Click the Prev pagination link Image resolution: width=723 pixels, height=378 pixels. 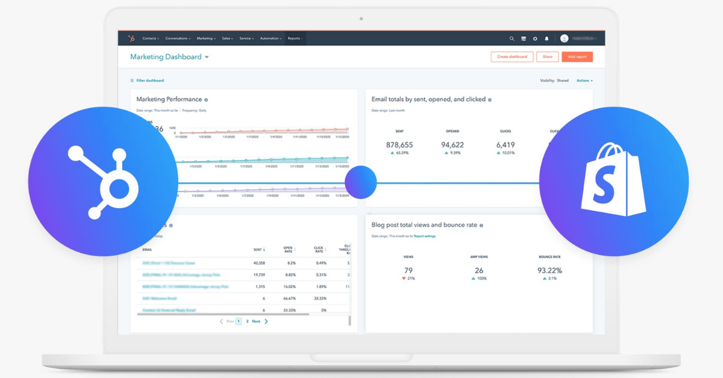(x=230, y=321)
